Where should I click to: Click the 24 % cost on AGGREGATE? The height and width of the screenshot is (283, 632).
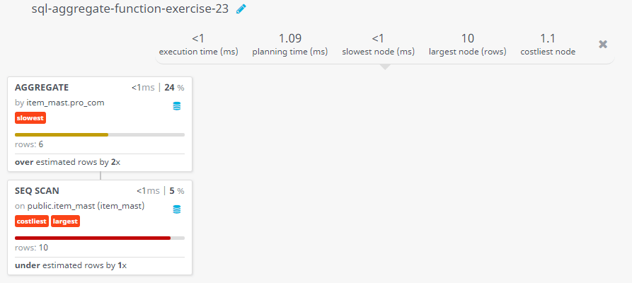coord(174,88)
